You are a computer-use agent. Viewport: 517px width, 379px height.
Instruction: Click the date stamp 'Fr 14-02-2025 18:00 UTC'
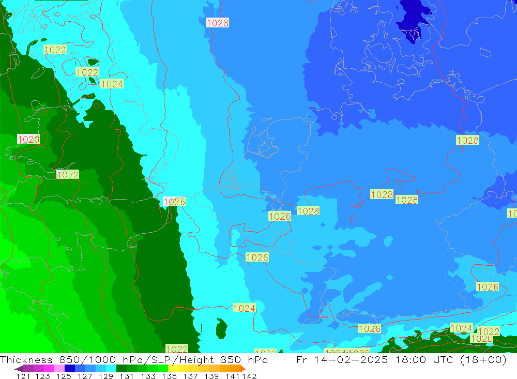click(374, 359)
